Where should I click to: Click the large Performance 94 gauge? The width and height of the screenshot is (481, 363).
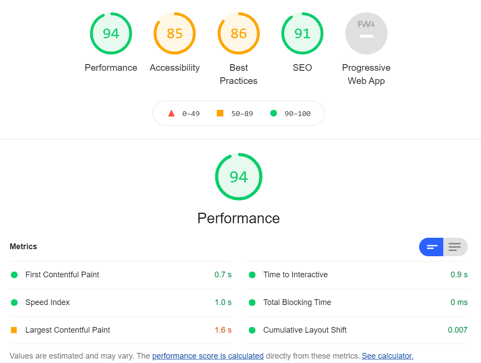(239, 177)
